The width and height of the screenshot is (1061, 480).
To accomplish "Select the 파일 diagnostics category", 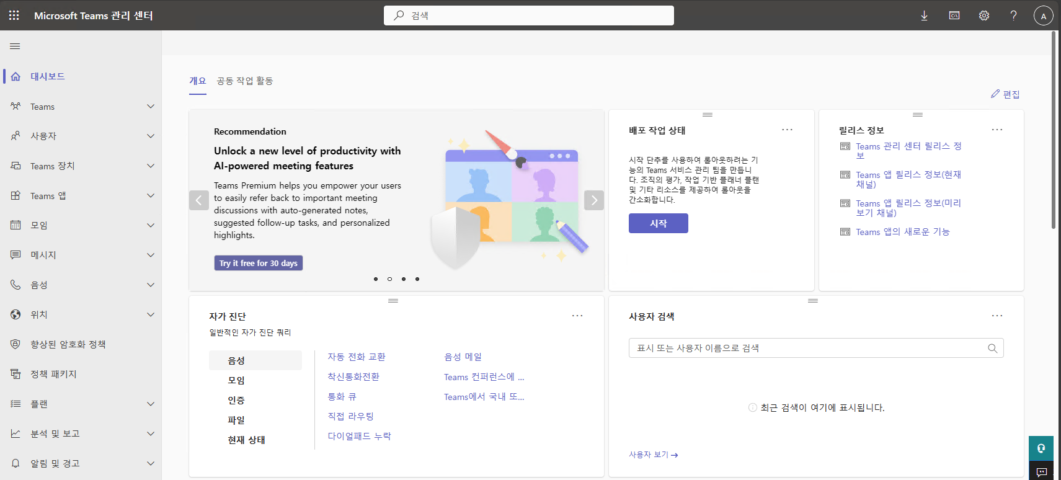I will [255, 420].
